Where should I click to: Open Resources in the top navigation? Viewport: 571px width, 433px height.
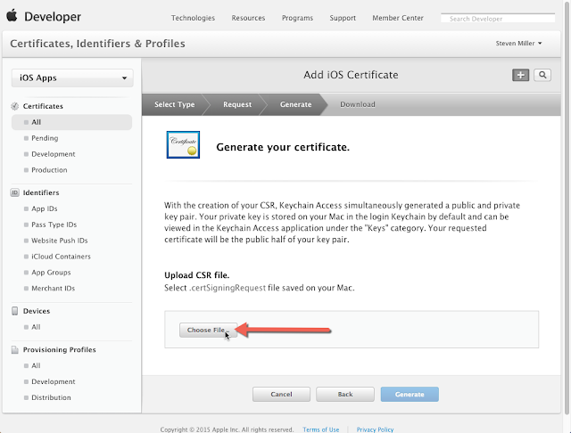[248, 18]
